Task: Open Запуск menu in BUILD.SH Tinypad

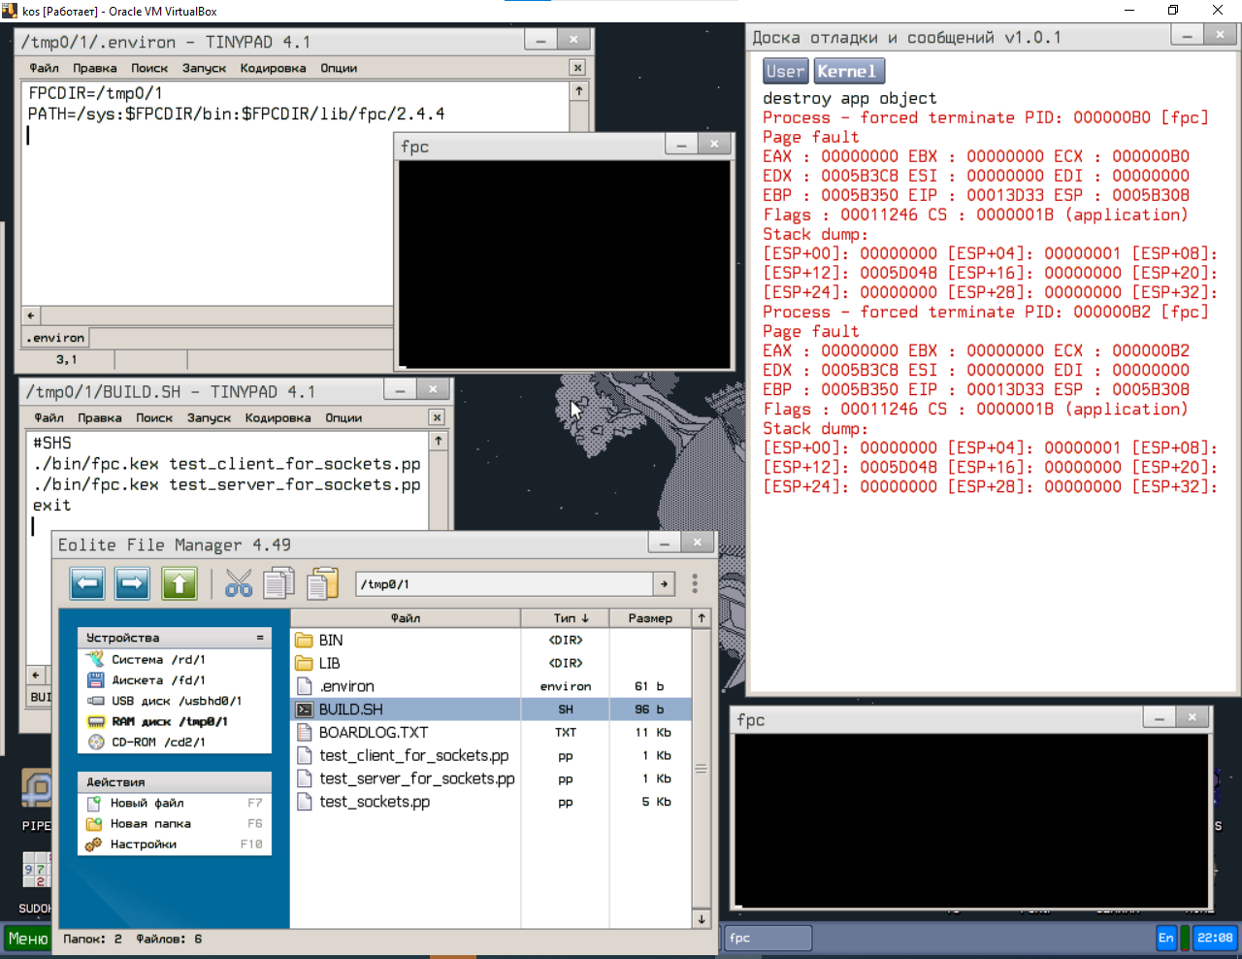Action: 209,417
